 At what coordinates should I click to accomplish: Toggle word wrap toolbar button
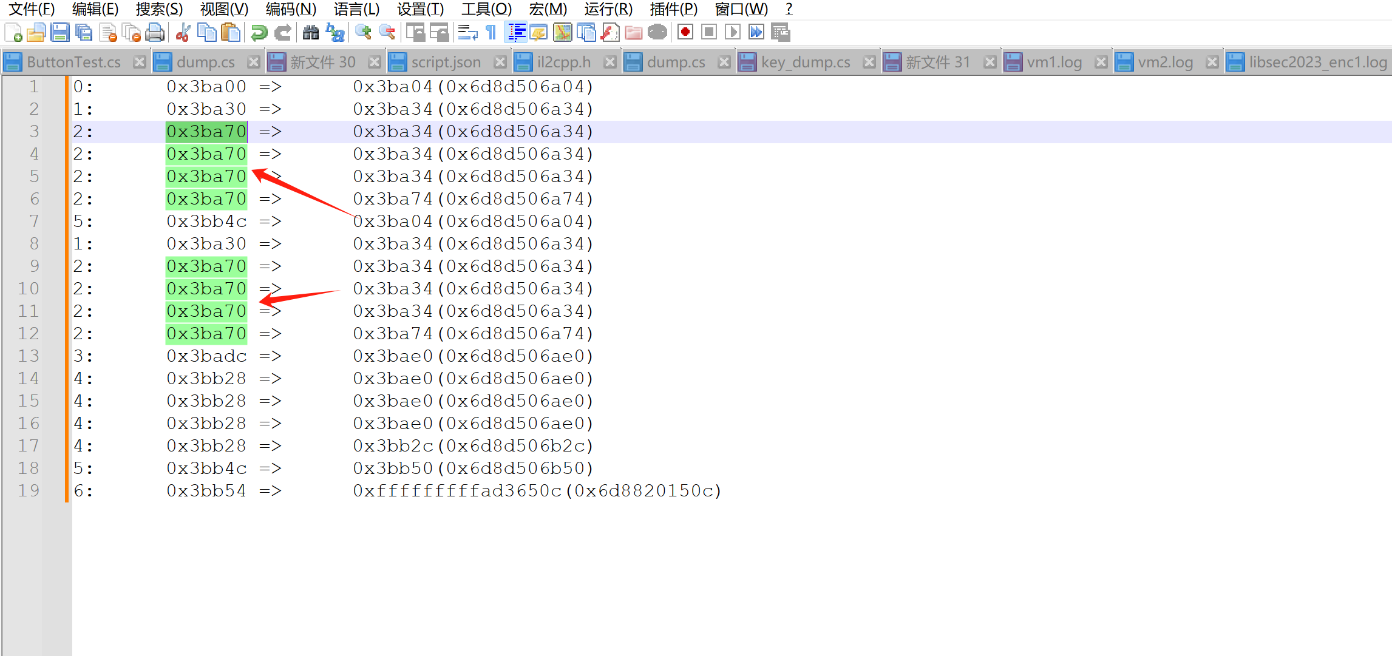click(467, 32)
